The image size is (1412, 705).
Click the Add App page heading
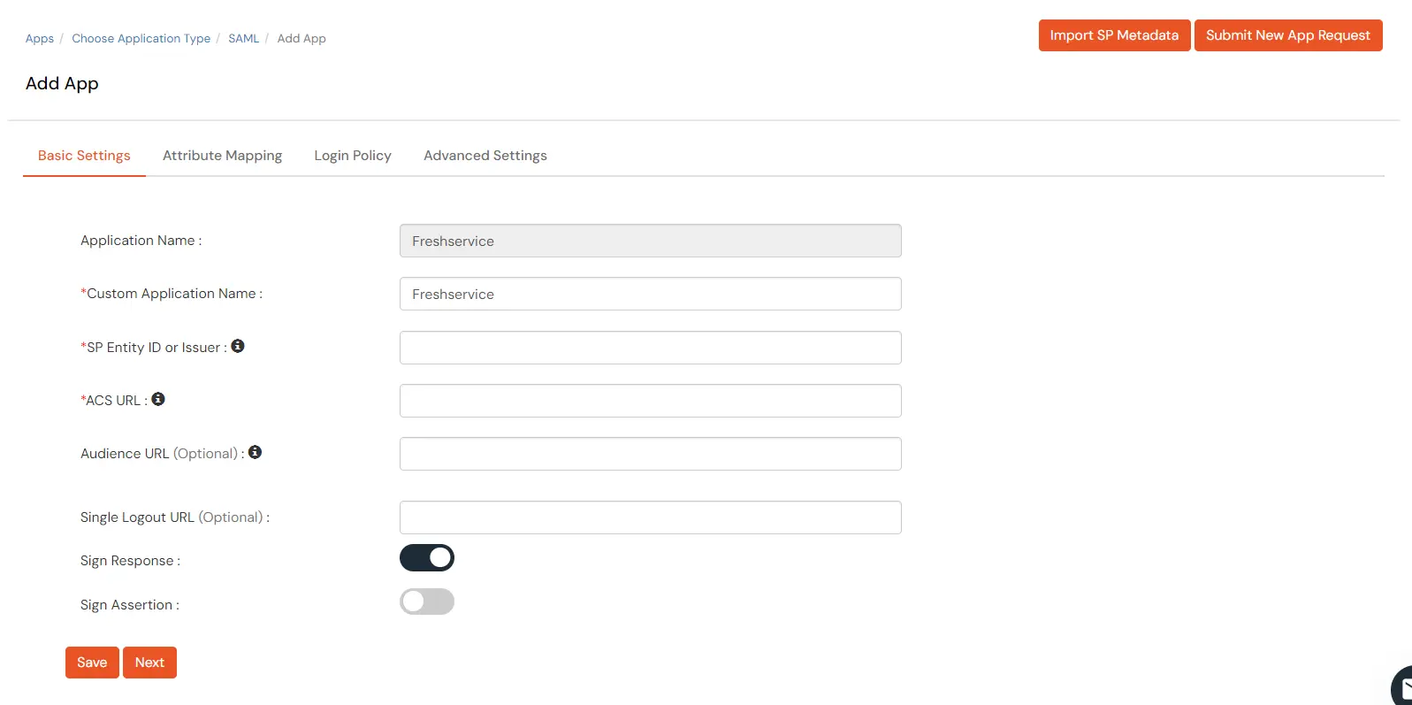click(x=62, y=83)
